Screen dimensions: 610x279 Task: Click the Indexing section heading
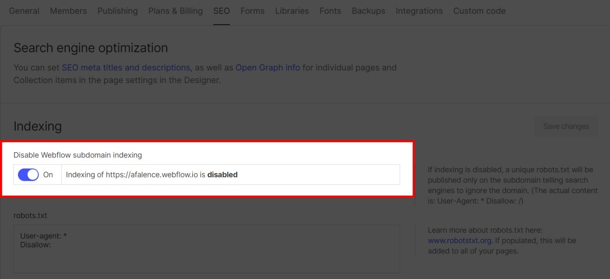point(37,126)
